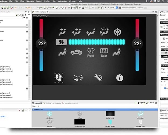Screen dimensions: 168x135
Task: Click the music audio icon on canvas
Action: [78, 78]
